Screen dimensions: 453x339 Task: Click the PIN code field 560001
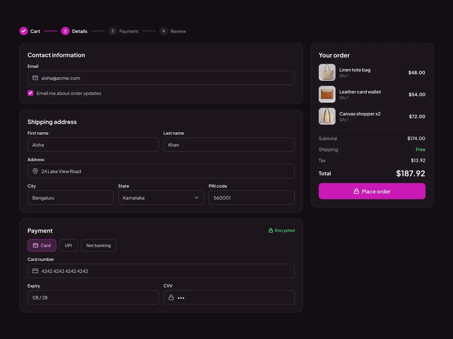point(252,198)
